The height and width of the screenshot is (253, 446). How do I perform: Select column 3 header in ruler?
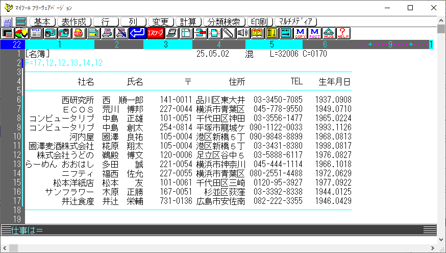point(167,45)
